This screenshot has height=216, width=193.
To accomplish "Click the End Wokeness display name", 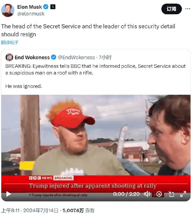I will [x=32, y=57].
